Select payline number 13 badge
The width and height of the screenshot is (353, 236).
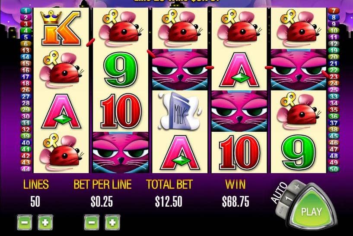click(x=26, y=50)
